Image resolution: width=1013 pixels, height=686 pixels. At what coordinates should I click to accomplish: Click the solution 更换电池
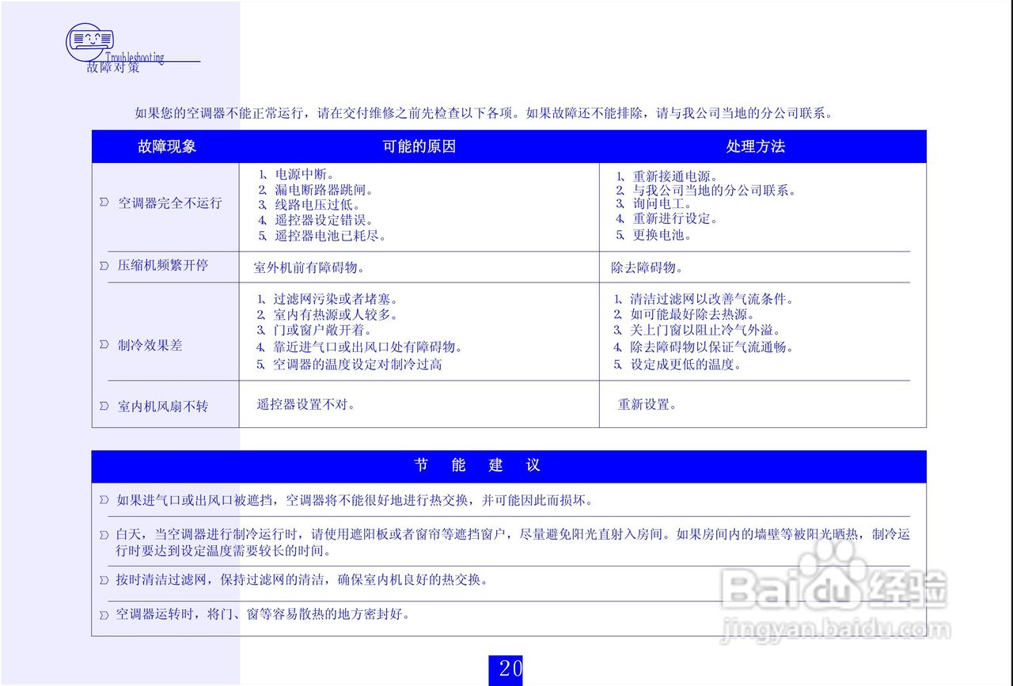coord(654,235)
